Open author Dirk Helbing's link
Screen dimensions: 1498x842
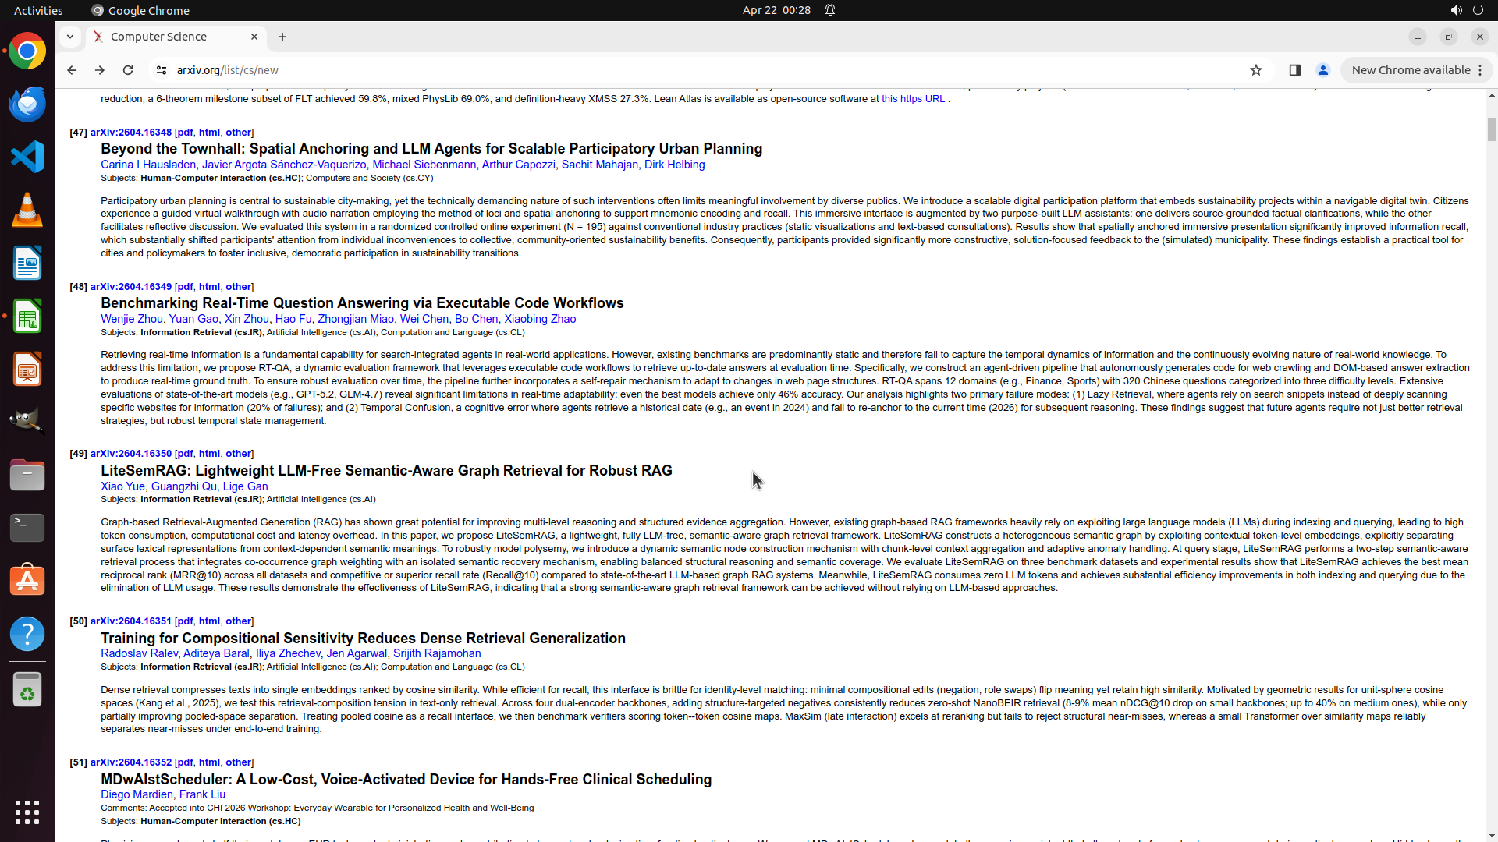pos(674,165)
